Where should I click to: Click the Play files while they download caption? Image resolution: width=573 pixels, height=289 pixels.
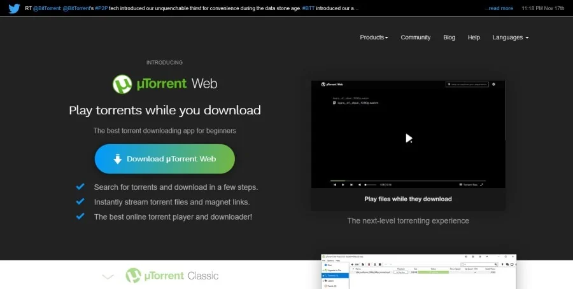pos(408,199)
